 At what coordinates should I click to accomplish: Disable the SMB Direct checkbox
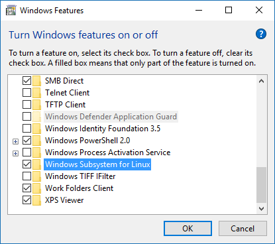point(27,81)
